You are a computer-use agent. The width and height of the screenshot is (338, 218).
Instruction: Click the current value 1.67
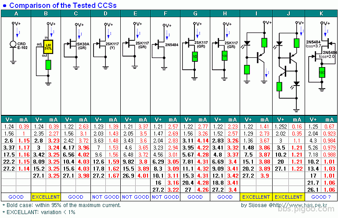pyautogui.click(x=113, y=176)
